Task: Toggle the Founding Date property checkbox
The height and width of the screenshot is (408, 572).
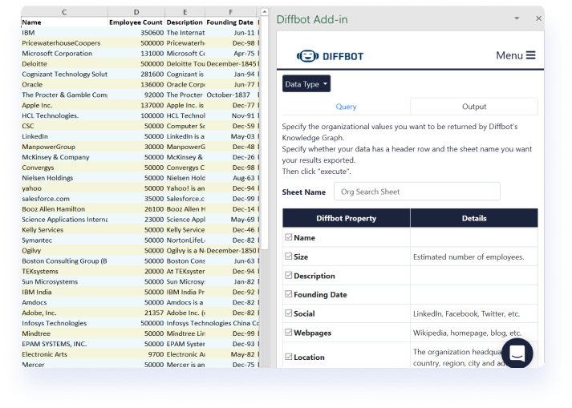Action: 289,294
